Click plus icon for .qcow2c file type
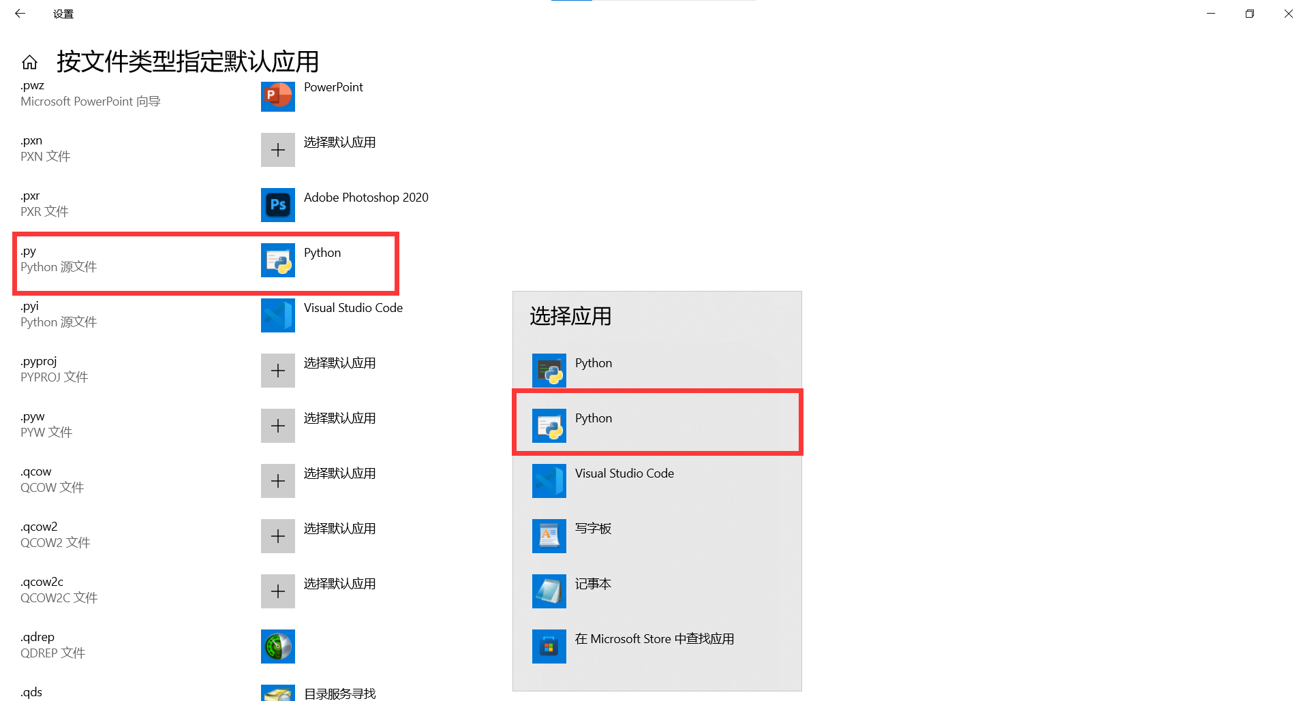Screen dimensions: 1303x701 (278, 591)
